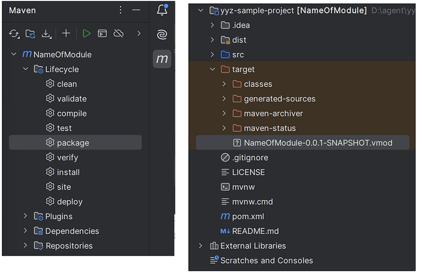Click Generate Sources and Update Folders icon
This screenshot has height=277, width=426.
click(x=30, y=34)
